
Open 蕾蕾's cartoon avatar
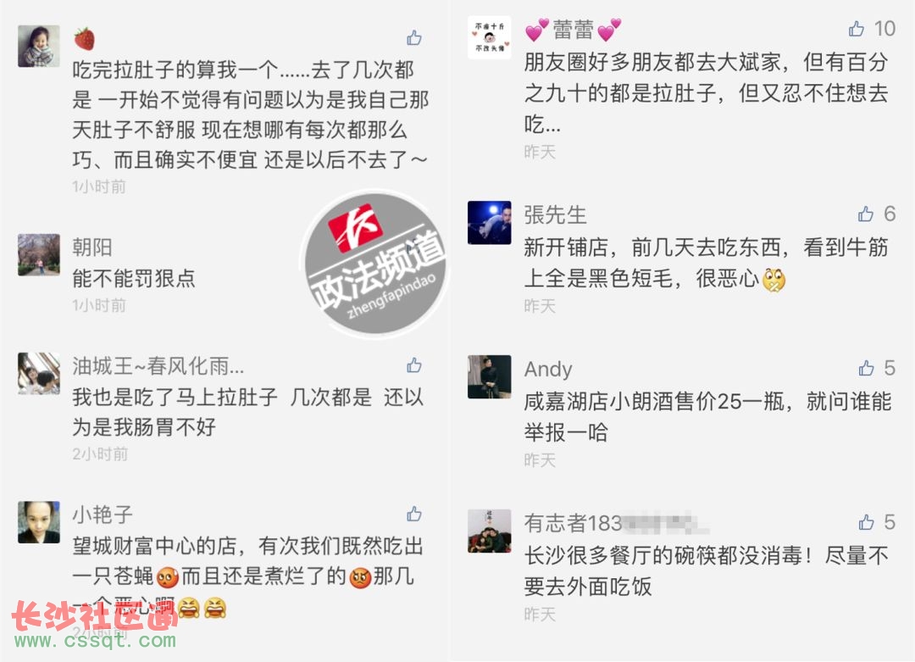(x=489, y=37)
